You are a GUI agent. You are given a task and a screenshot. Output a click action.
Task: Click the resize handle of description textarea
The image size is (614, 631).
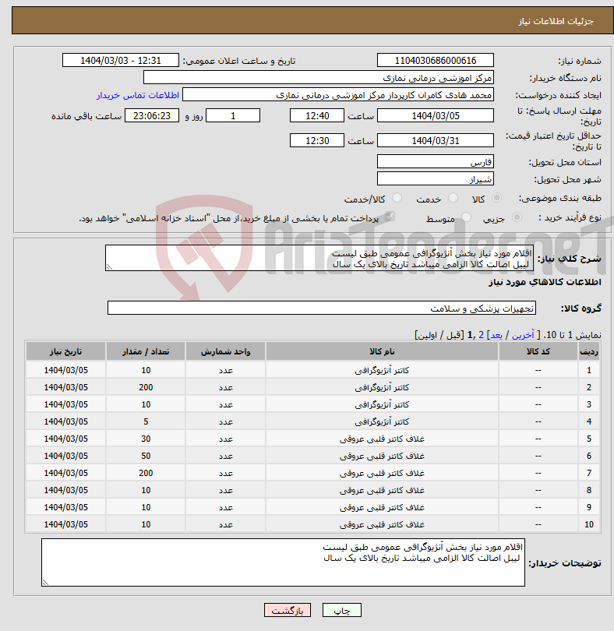(x=109, y=266)
